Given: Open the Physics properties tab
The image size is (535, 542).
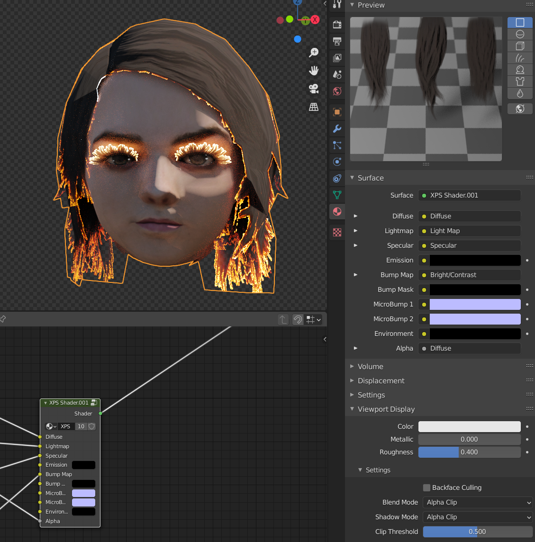Looking at the screenshot, I should pyautogui.click(x=337, y=162).
